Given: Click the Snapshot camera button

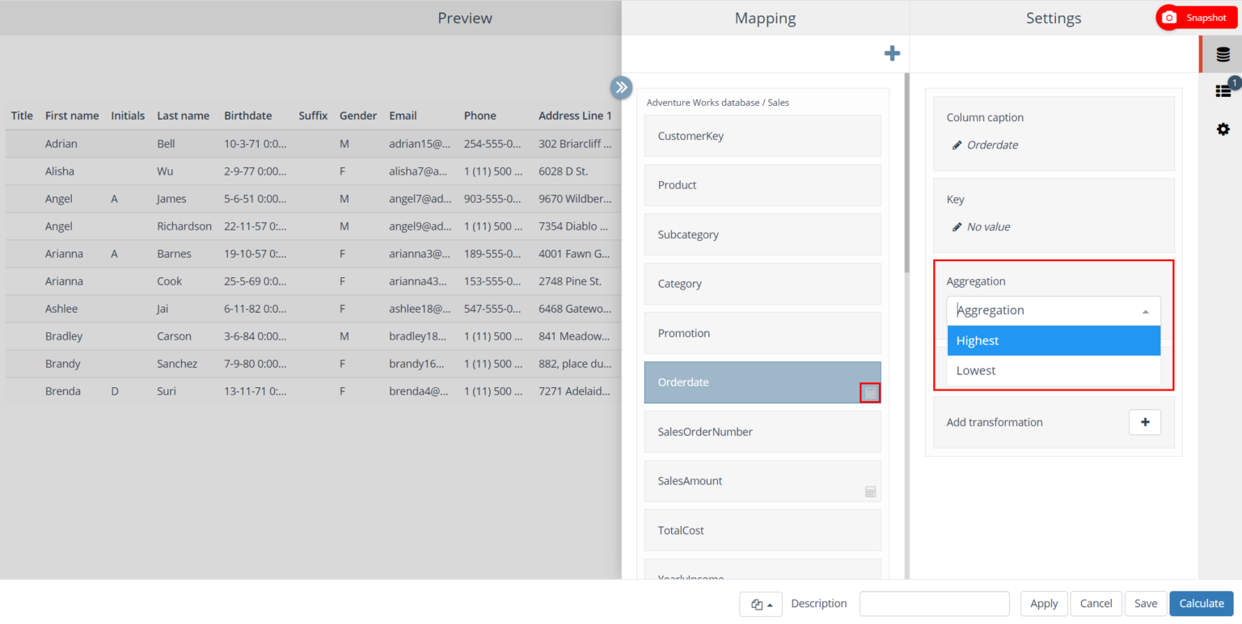Looking at the screenshot, I should coord(1196,18).
